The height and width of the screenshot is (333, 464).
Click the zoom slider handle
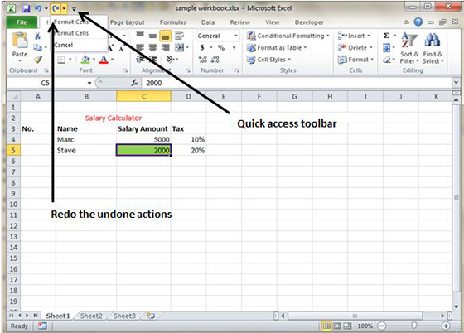click(413, 326)
